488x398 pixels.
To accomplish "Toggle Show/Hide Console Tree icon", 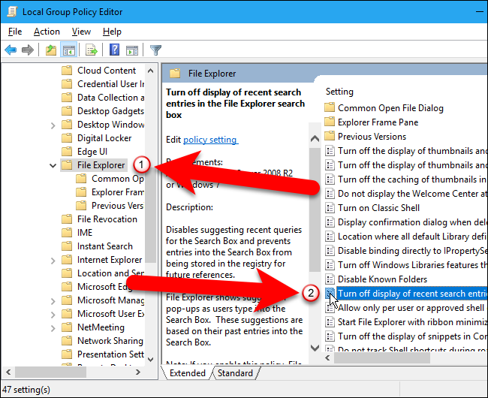I will point(69,50).
